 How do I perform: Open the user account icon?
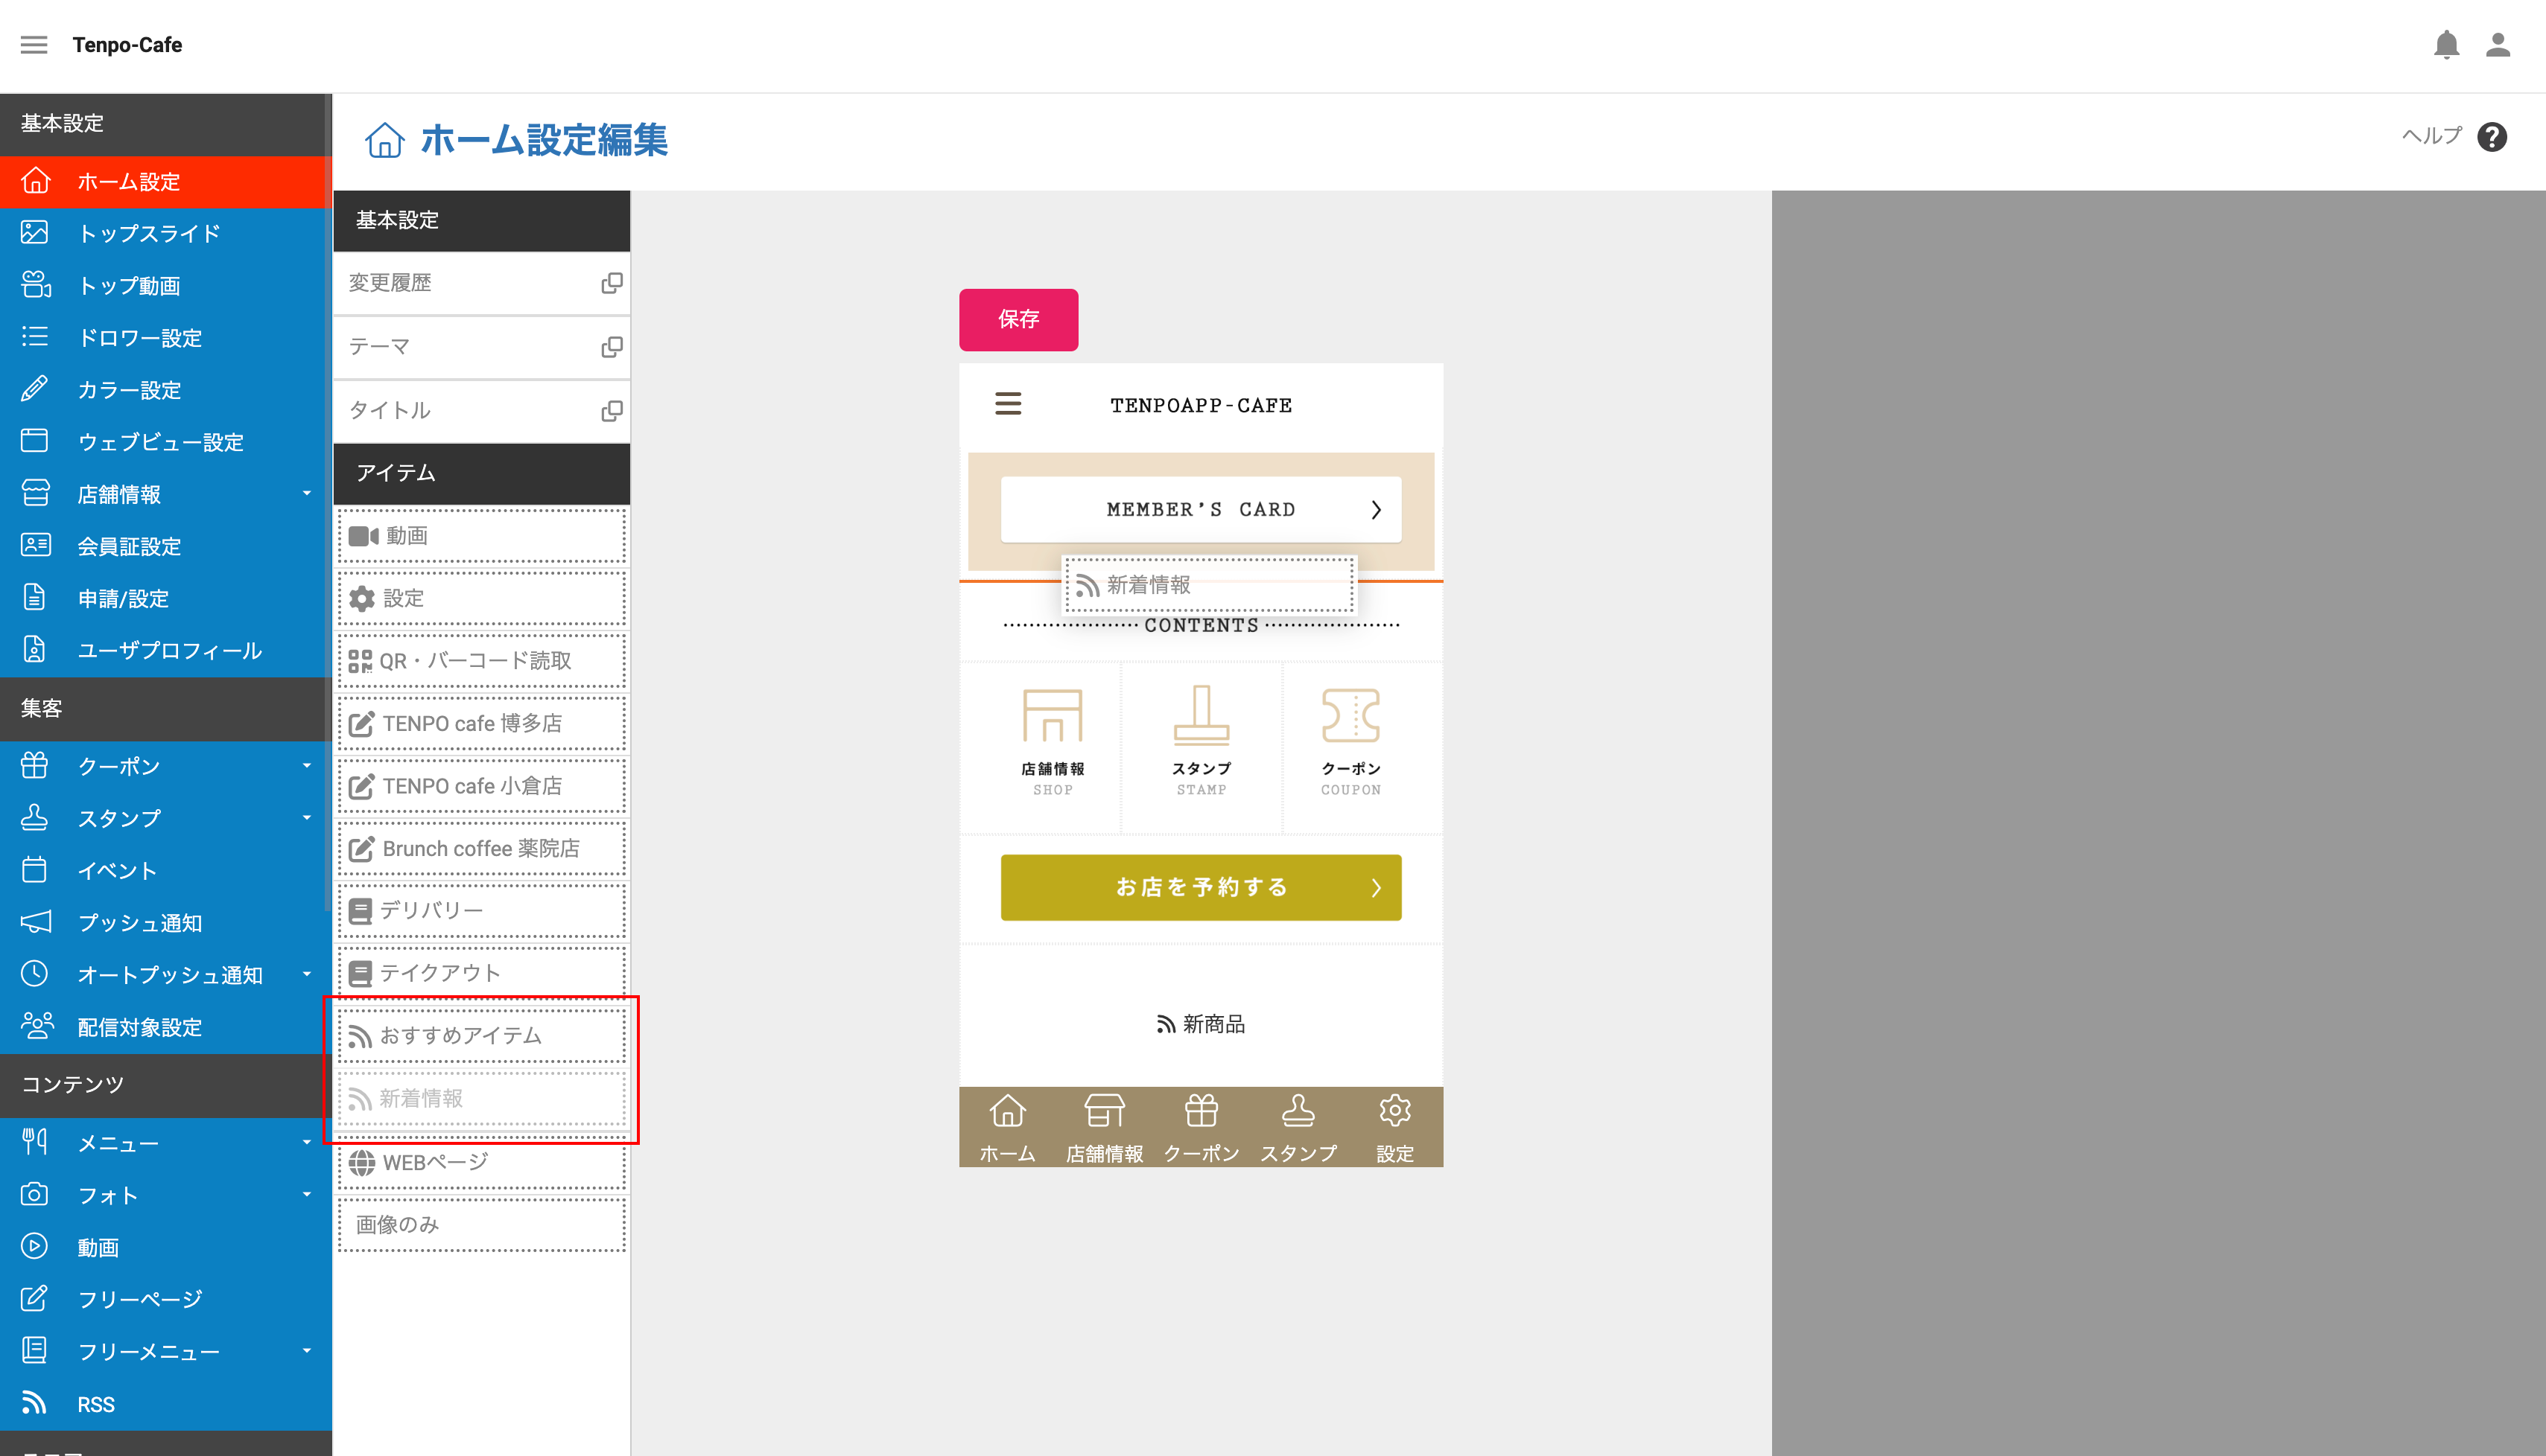click(2498, 45)
